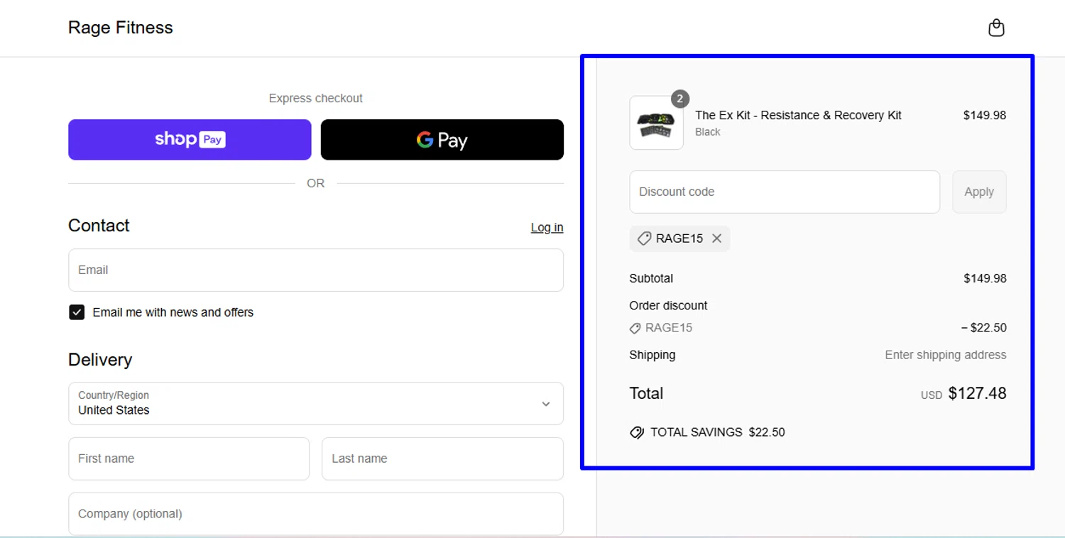
Task: Pay with Shop Pay button
Action: (x=190, y=140)
